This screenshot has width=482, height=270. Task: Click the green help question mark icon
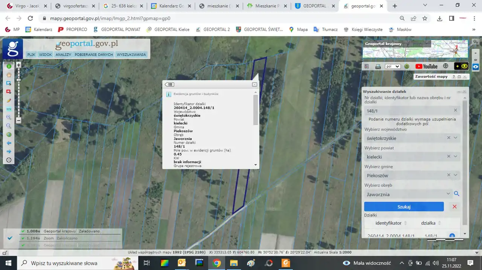tap(407, 66)
